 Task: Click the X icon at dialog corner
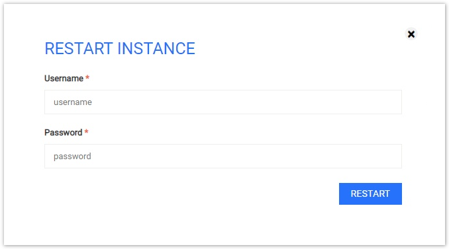click(x=411, y=34)
